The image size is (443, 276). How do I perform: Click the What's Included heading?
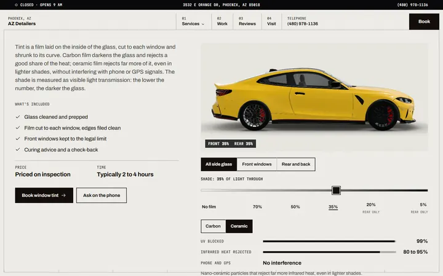32,104
